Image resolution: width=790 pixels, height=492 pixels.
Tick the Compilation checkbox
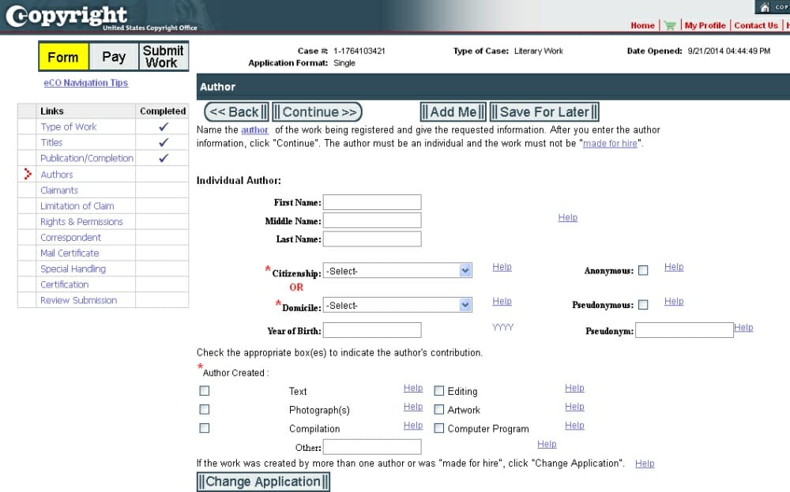pos(204,428)
